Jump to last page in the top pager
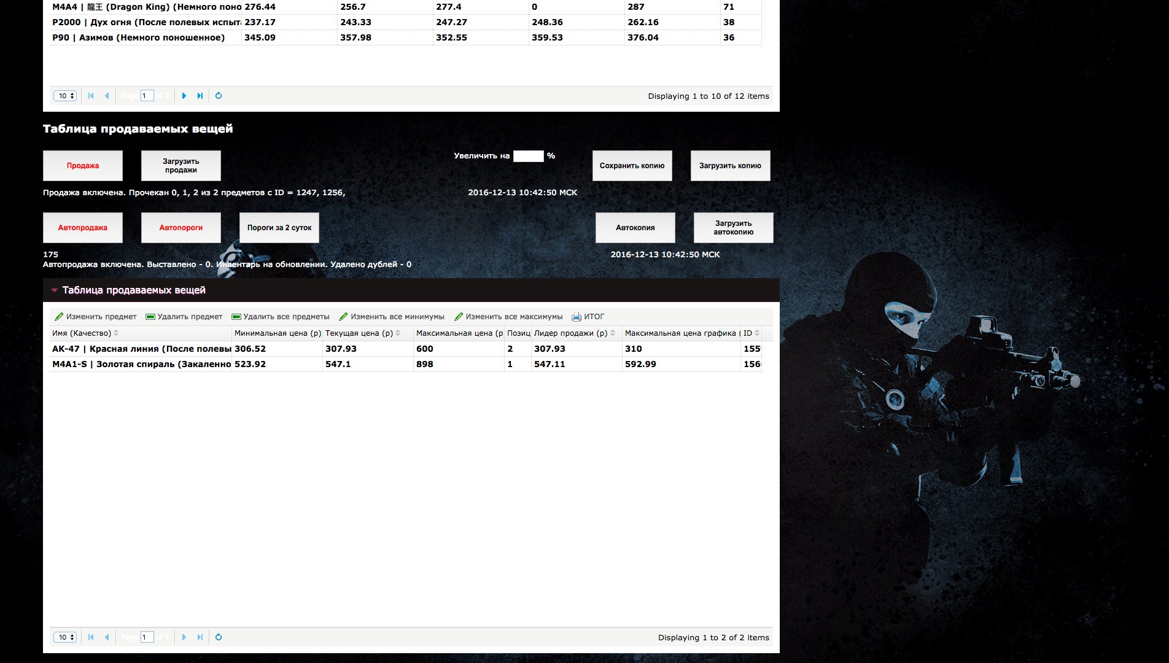Image resolution: width=1169 pixels, height=663 pixels. pos(200,96)
